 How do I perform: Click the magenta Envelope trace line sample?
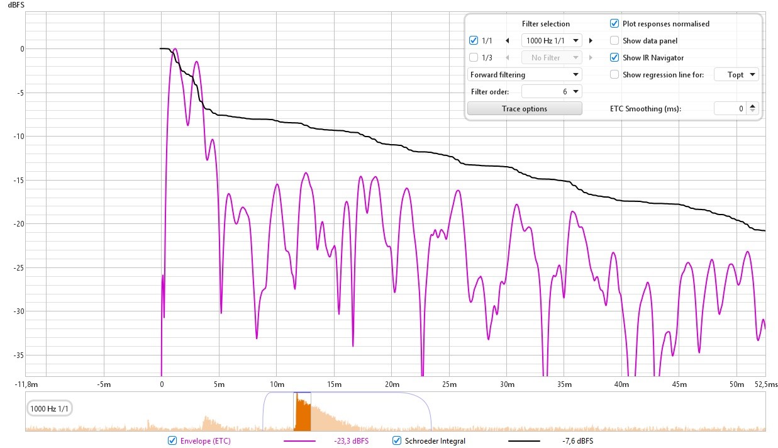(x=304, y=441)
